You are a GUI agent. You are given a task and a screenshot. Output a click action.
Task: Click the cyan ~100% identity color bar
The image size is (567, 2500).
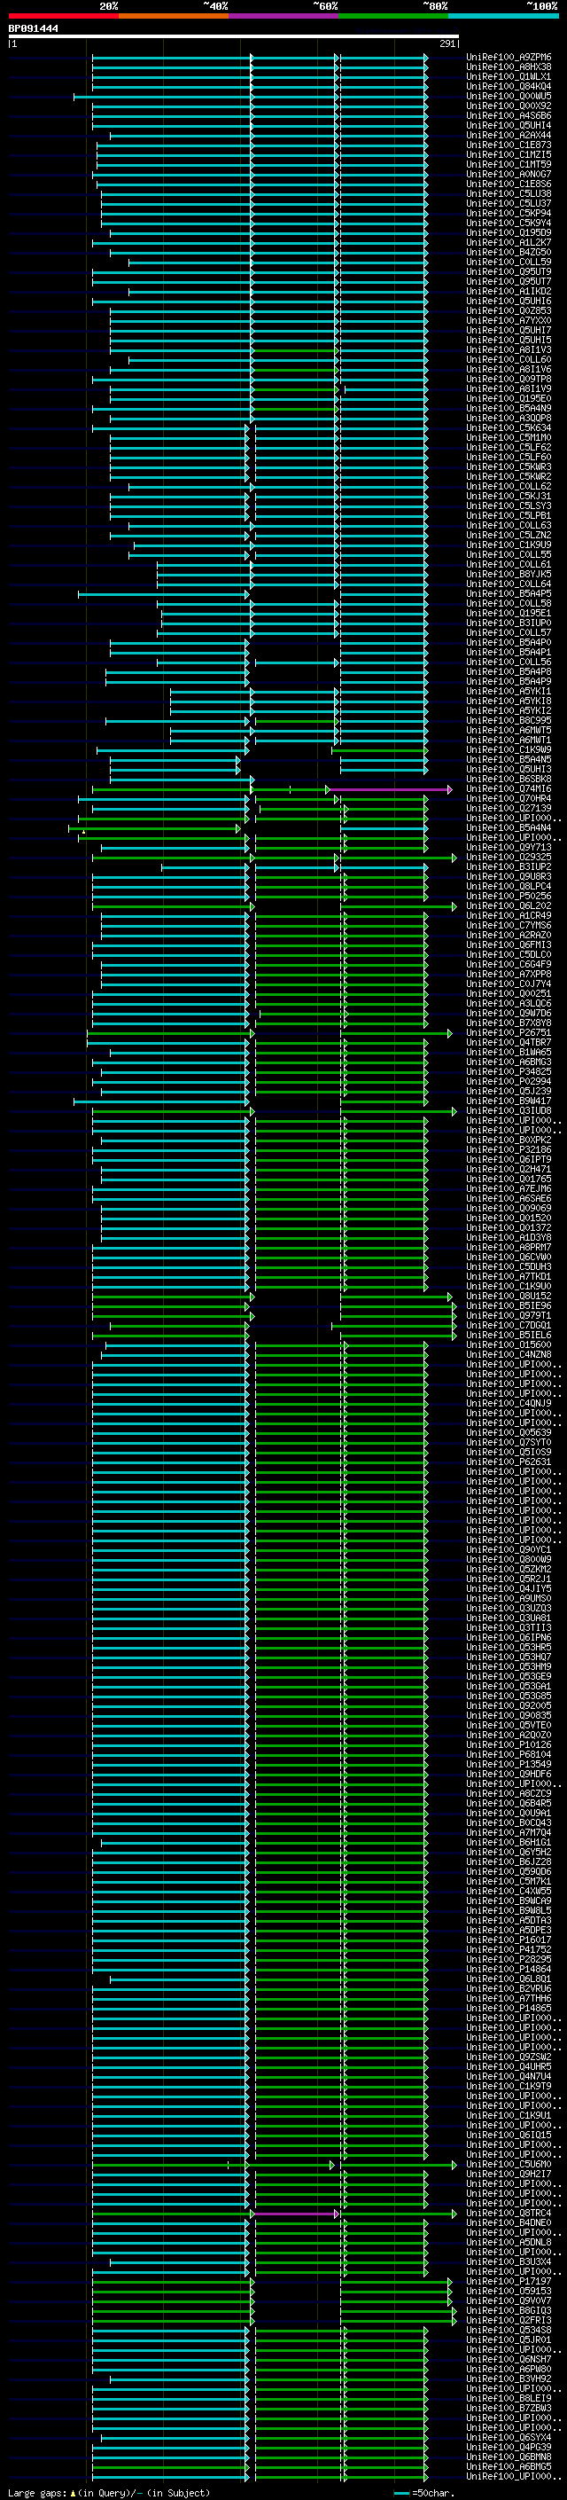tap(503, 16)
